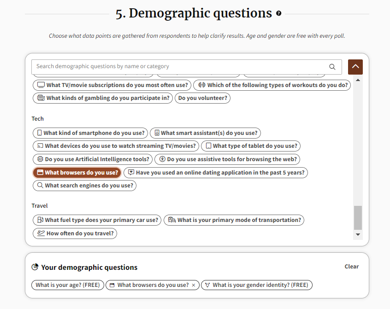Click the help question-mark icon beside the heading
The width and height of the screenshot is (390, 309).
coord(278,13)
